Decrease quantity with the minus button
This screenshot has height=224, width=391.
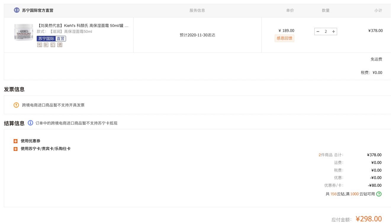(318, 31)
